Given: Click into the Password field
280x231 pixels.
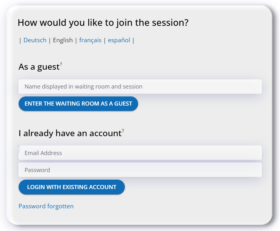Looking at the screenshot, I should [x=140, y=170].
